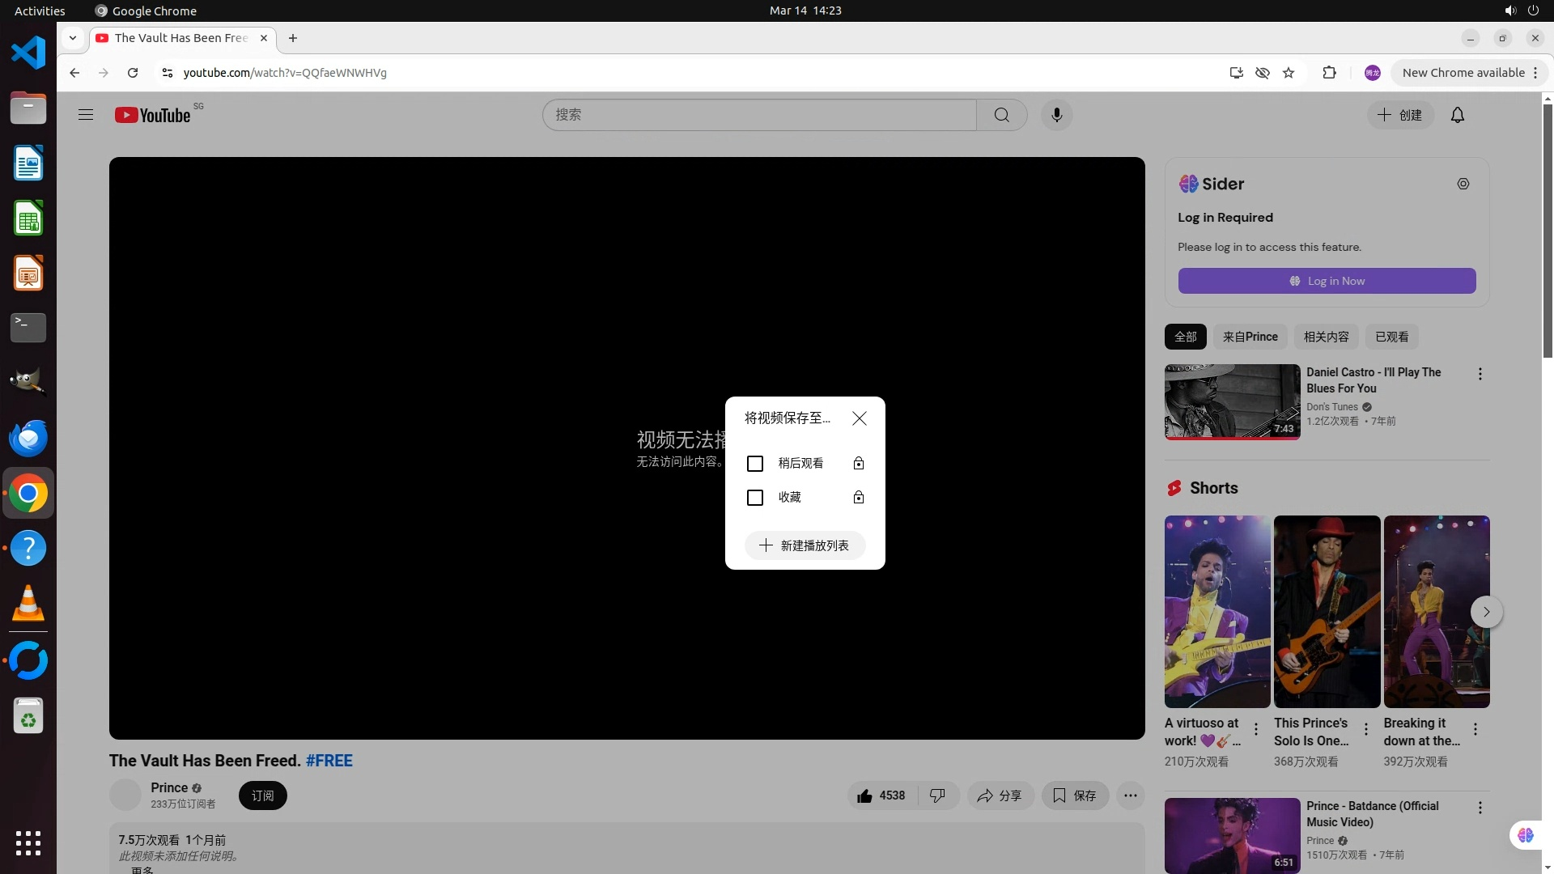Open more options for Daniel Castro video

pos(1480,374)
